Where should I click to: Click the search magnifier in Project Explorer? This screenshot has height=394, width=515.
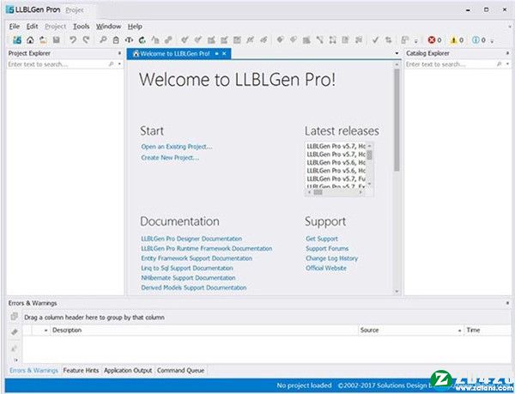coord(112,64)
